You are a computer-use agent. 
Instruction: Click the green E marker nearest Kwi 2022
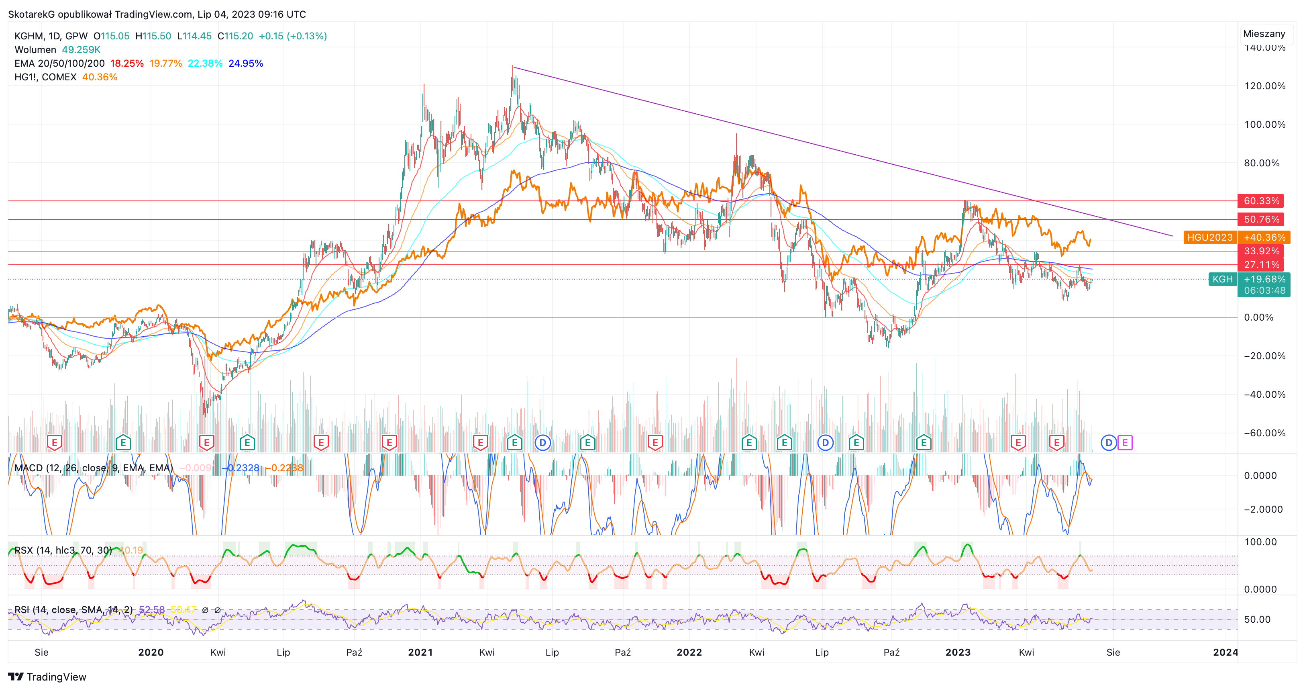(749, 443)
